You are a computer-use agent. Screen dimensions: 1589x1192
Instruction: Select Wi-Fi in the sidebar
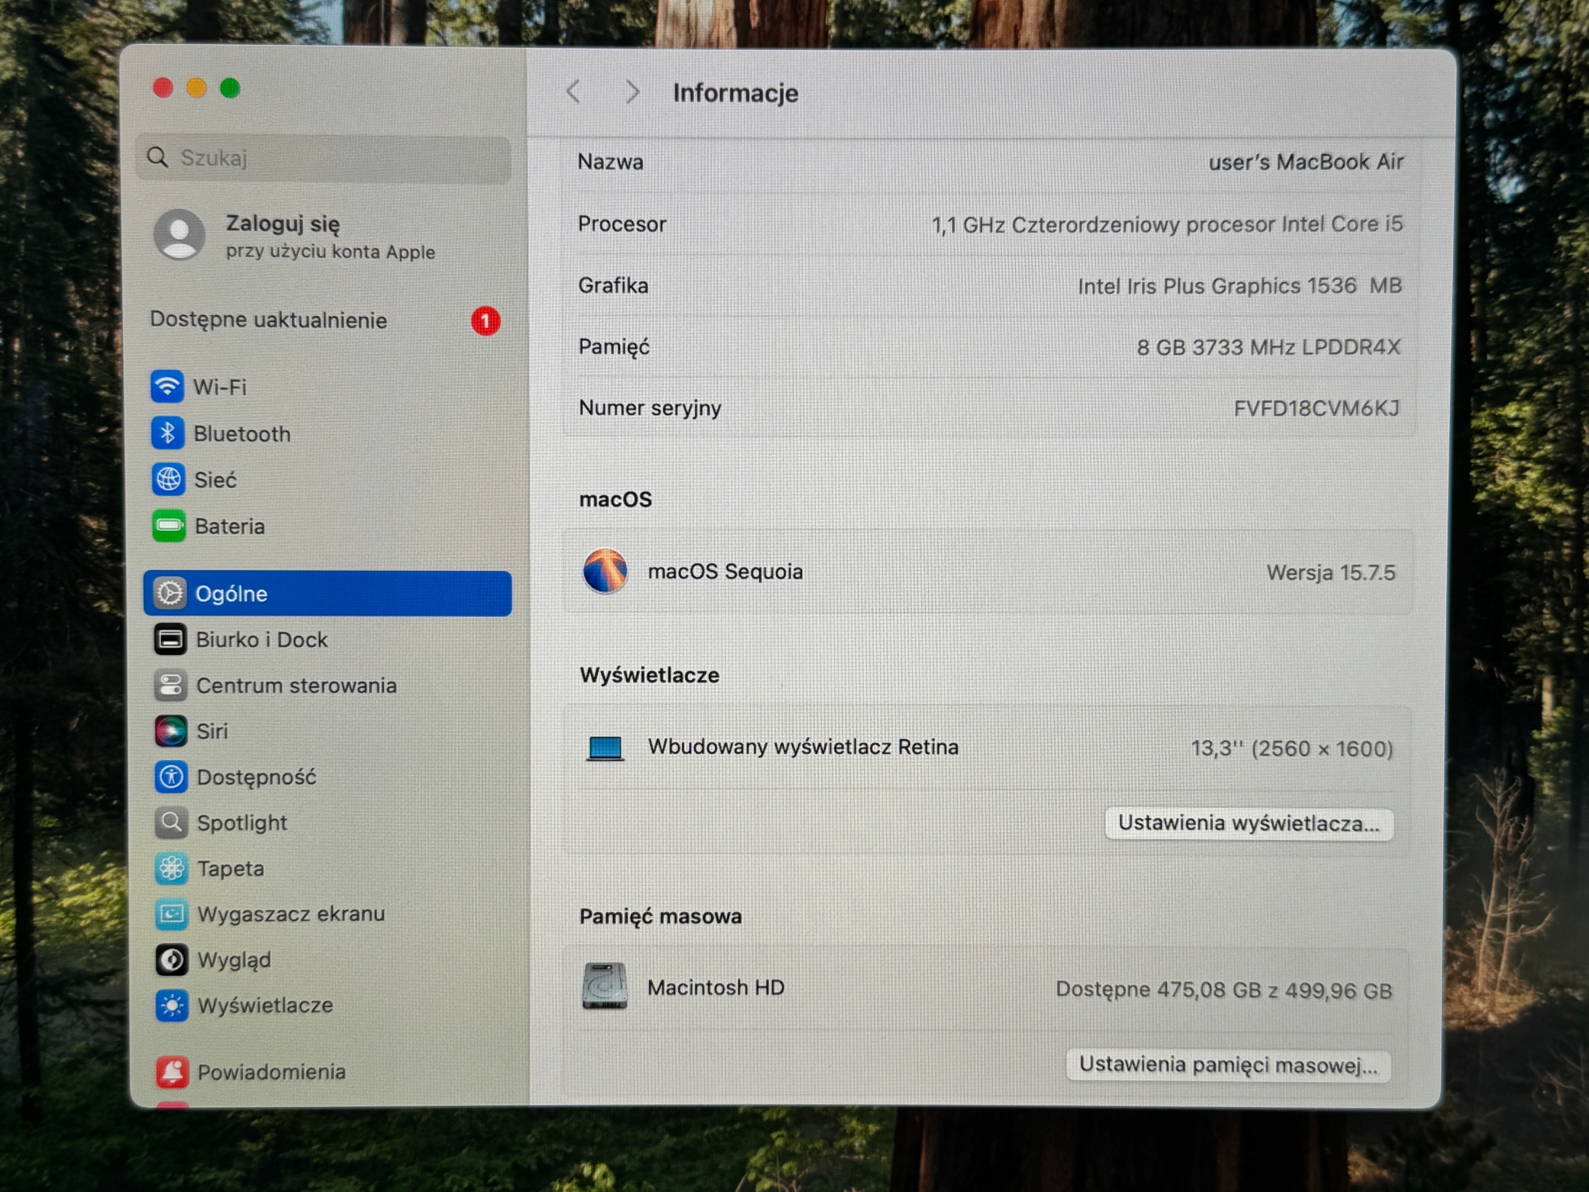(328, 387)
